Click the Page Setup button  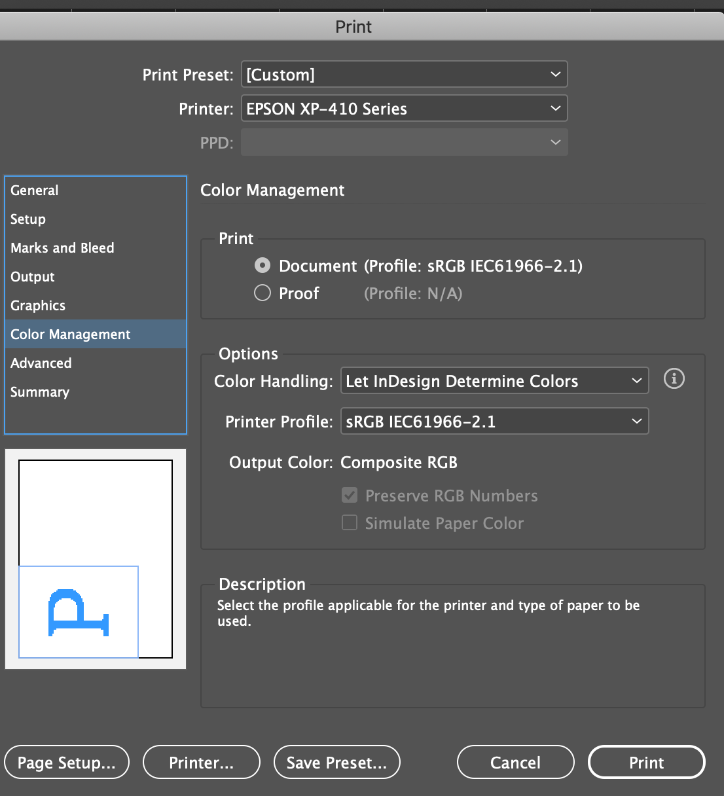pos(66,762)
